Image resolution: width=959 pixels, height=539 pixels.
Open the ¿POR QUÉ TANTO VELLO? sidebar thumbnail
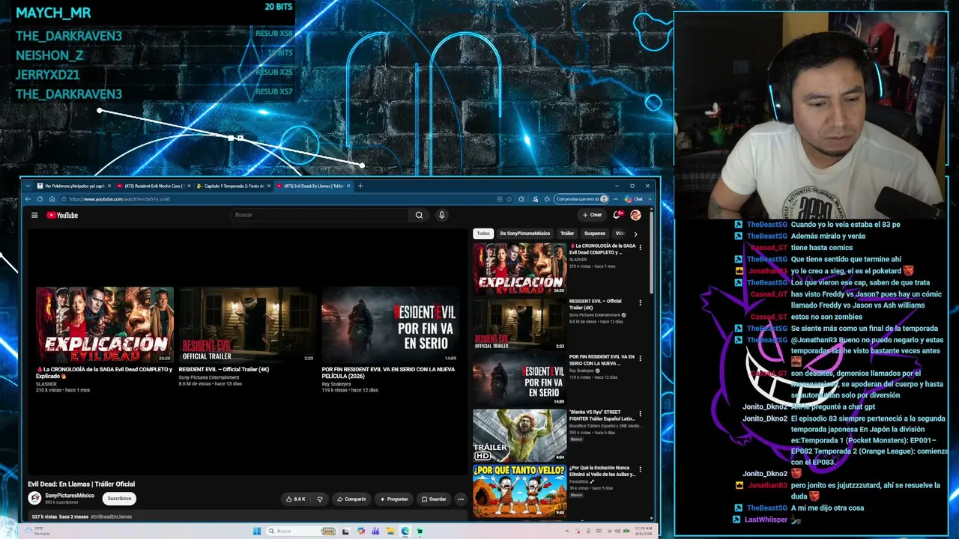pyautogui.click(x=519, y=490)
